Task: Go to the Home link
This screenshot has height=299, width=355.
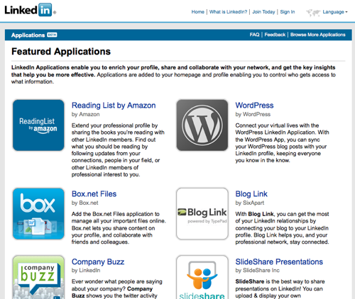Action: (198, 12)
